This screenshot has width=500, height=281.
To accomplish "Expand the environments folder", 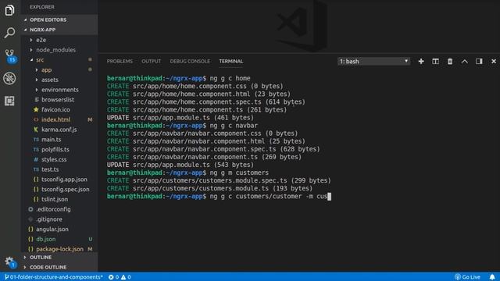I will click(59, 90).
